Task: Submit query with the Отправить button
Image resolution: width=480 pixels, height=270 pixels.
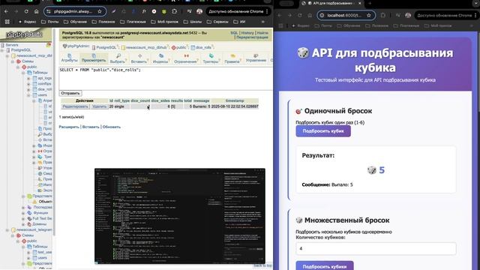Action: pos(70,93)
